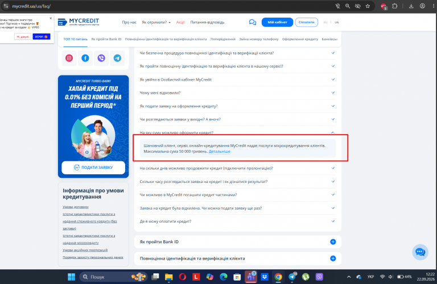This screenshot has height=284, width=437.
Task: Expand 'Як подати заявку на оформлення кредиту?'
Action: (237, 106)
